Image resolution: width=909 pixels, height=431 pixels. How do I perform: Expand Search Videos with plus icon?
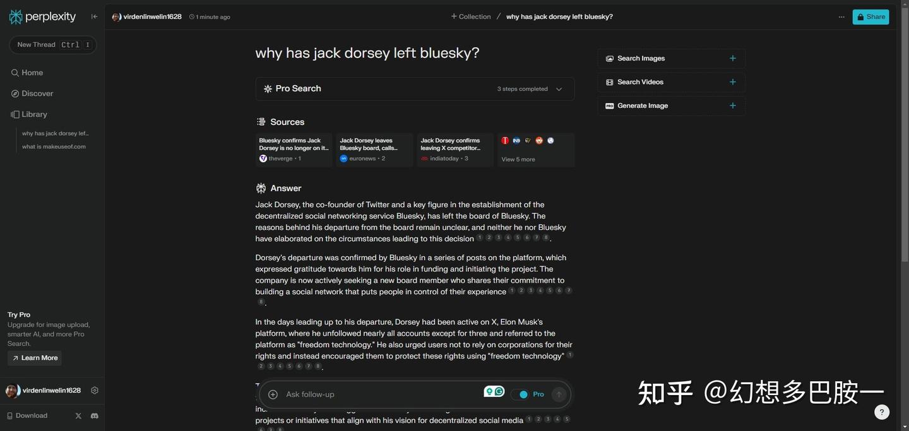coord(733,82)
